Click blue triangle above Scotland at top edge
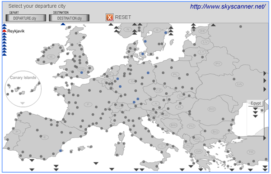The image size is (271, 174). coord(63,24)
